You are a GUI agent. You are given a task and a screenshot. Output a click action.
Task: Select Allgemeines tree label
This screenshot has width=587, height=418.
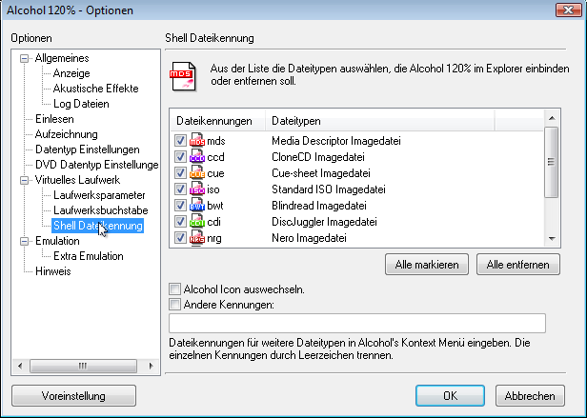(62, 58)
